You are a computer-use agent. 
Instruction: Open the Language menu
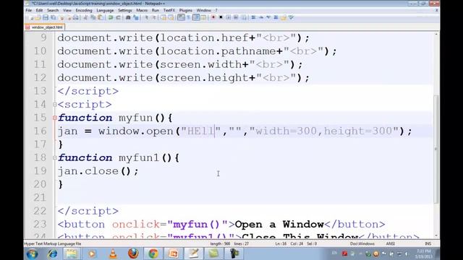click(105, 10)
